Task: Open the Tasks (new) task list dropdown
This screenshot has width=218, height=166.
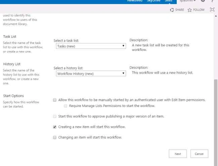Action: pyautogui.click(x=91, y=46)
